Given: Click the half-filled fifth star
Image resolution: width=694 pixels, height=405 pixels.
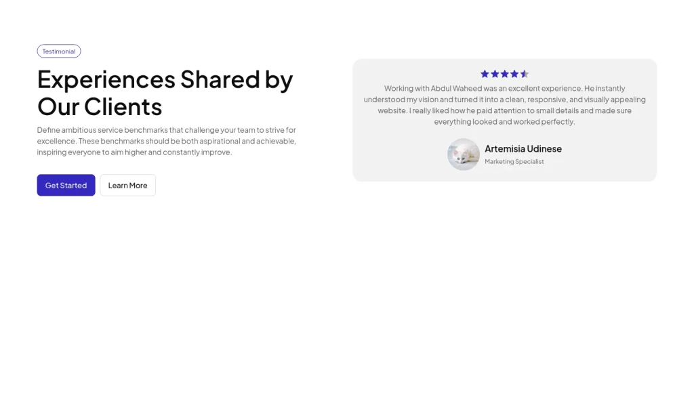Looking at the screenshot, I should click(525, 74).
